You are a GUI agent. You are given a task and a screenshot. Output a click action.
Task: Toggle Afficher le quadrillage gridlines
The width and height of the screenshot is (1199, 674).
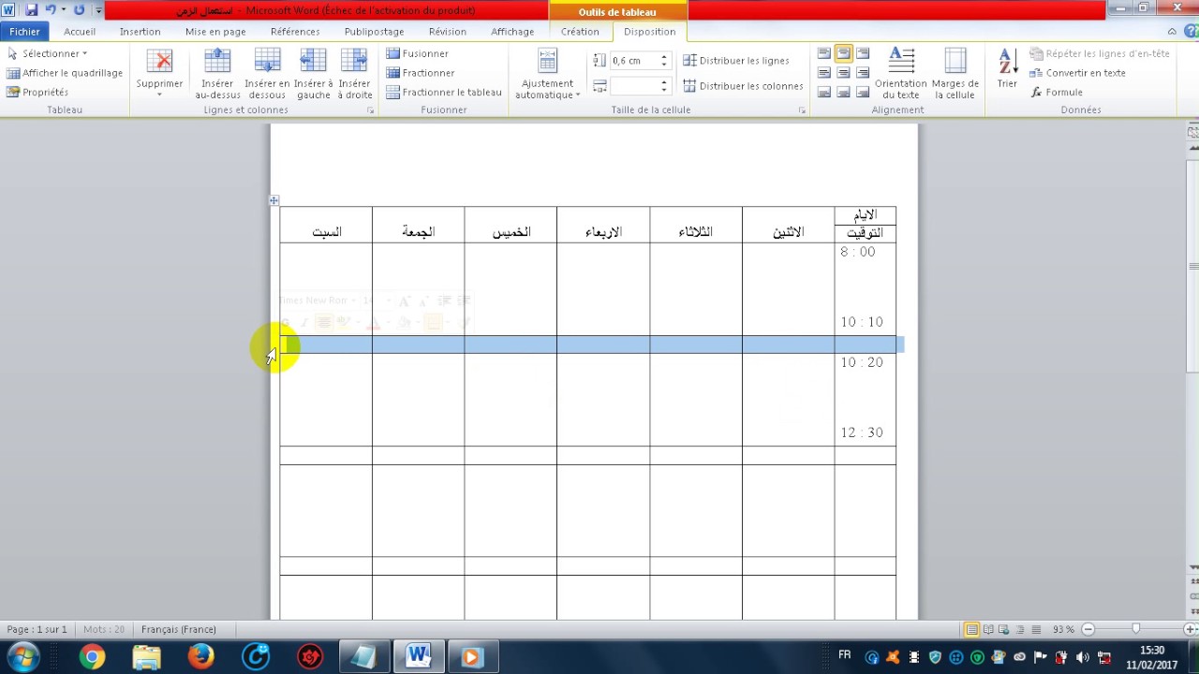click(65, 73)
